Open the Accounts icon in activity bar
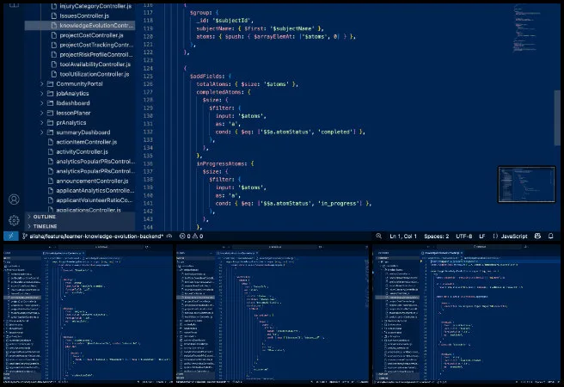This screenshot has width=564, height=387. 13,199
